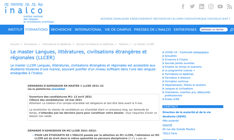The image size is (234, 140).
Task: Open the LinkedIn icon in header
Action: click(x=201, y=7)
